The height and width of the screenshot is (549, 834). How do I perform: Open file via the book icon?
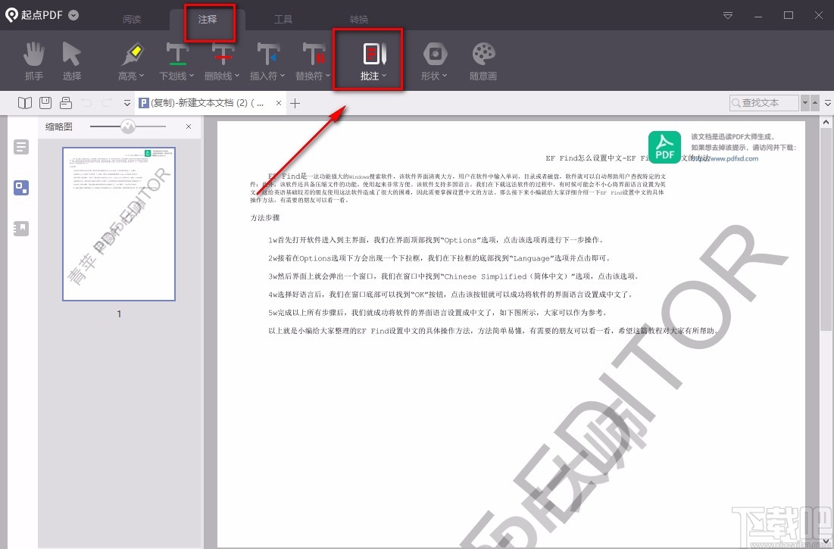click(25, 102)
